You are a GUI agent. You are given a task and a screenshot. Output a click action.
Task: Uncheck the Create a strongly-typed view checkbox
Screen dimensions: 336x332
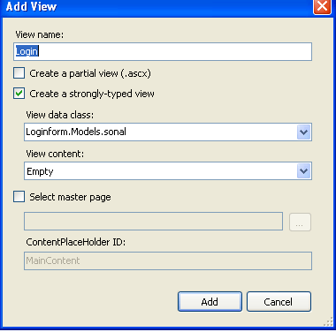pos(19,94)
